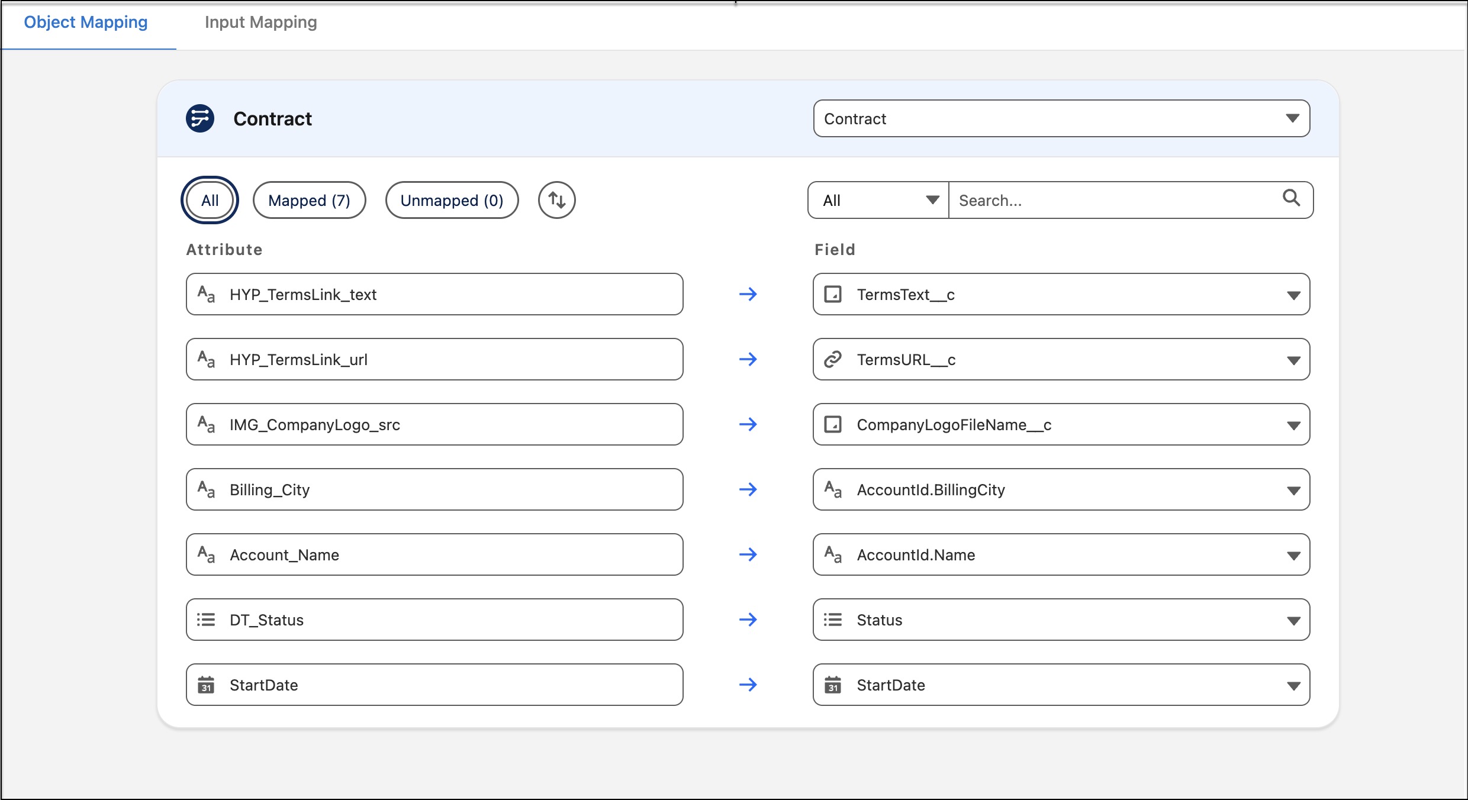1468x800 pixels.
Task: Click the mapping arrow for DT_Status
Action: tap(748, 620)
